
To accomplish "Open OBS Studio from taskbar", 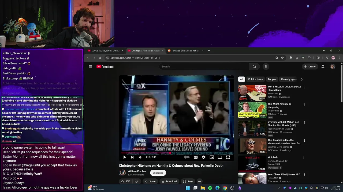I will 232,188.
